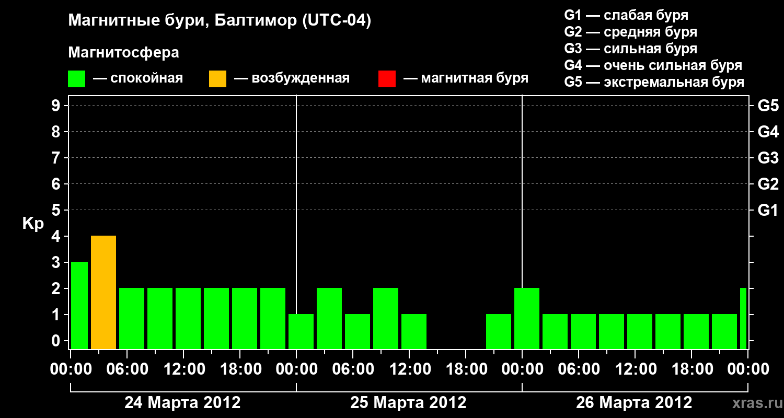
Task: Select the narrow Kp 2 bar at chart's right edge
Action: (x=743, y=318)
